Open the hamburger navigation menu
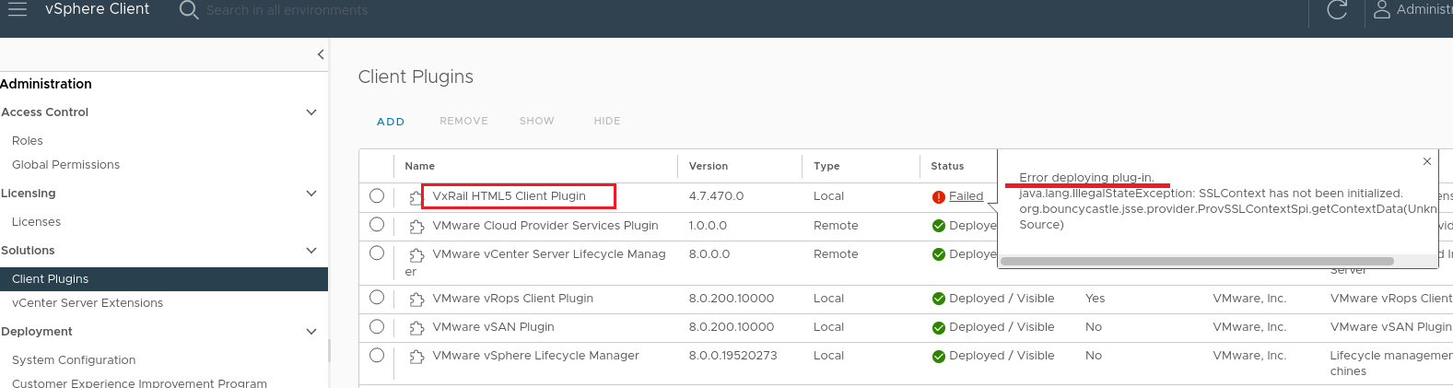 click(17, 9)
